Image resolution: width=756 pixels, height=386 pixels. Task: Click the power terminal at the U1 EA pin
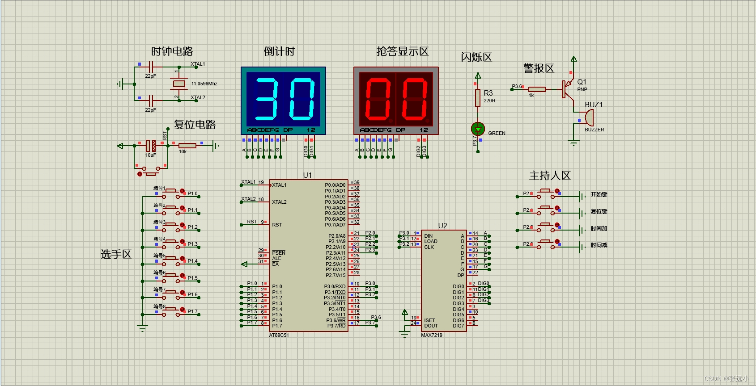[x=244, y=264]
